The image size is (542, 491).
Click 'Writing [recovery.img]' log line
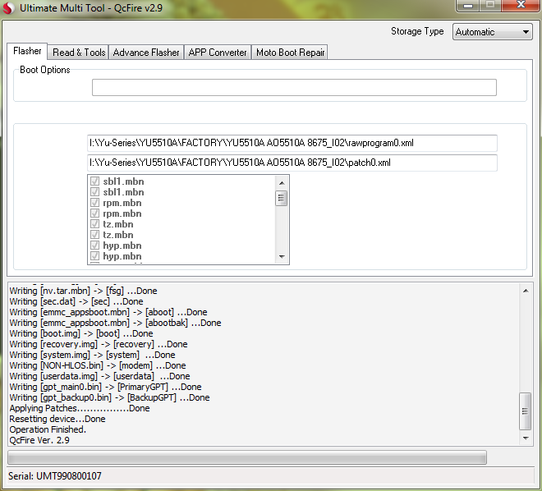tap(99, 344)
